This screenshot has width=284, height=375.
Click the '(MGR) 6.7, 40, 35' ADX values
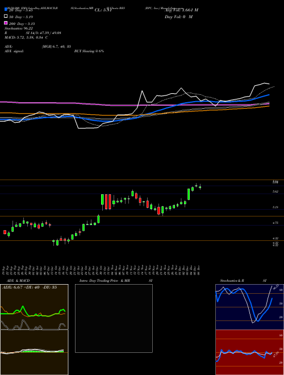tap(56, 47)
